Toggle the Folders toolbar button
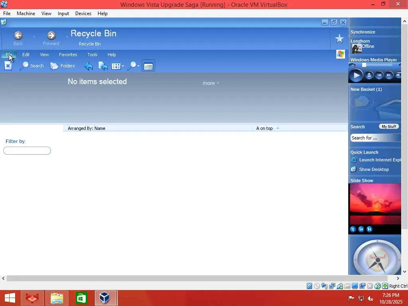Screen dimensions: 408x306 click(x=63, y=66)
